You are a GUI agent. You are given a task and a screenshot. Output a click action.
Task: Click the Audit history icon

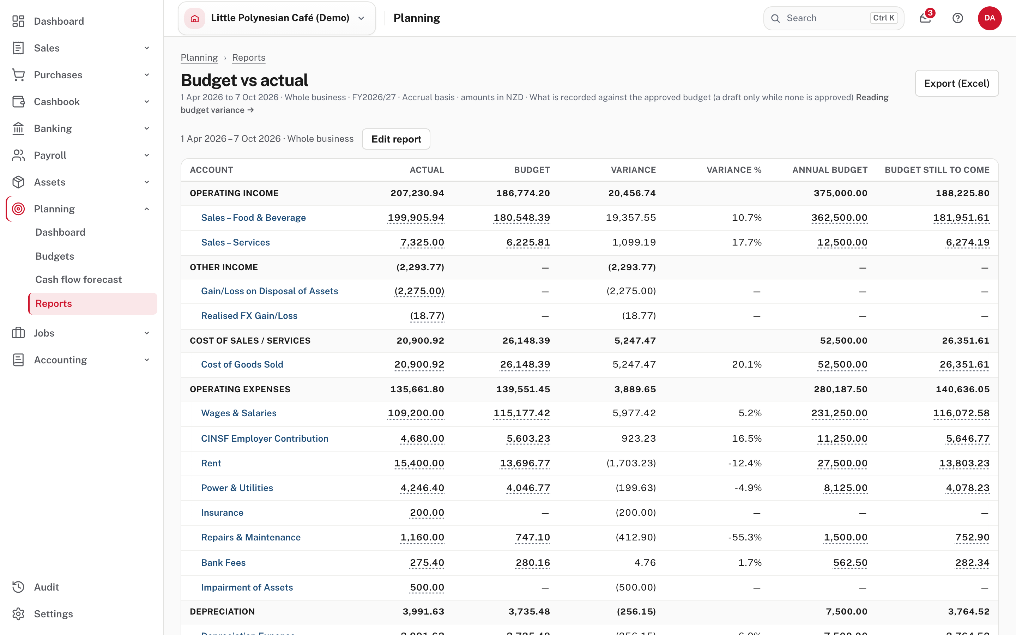tap(18, 587)
